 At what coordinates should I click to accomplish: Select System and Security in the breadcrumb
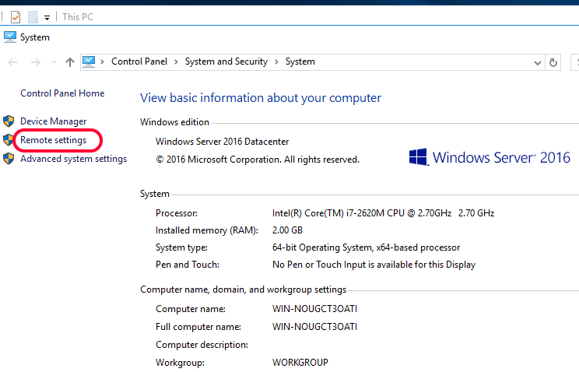(x=226, y=61)
